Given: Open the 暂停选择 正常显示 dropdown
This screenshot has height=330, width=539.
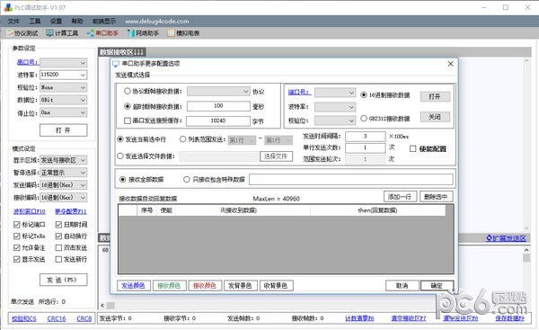Looking at the screenshot, I should pos(83,173).
